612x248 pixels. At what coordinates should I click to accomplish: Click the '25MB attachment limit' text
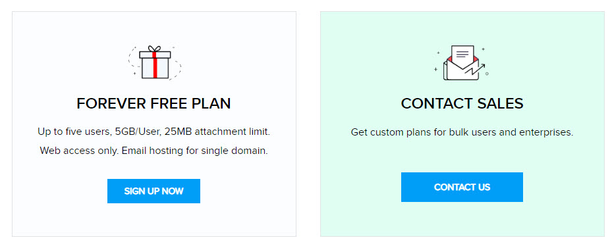point(217,132)
